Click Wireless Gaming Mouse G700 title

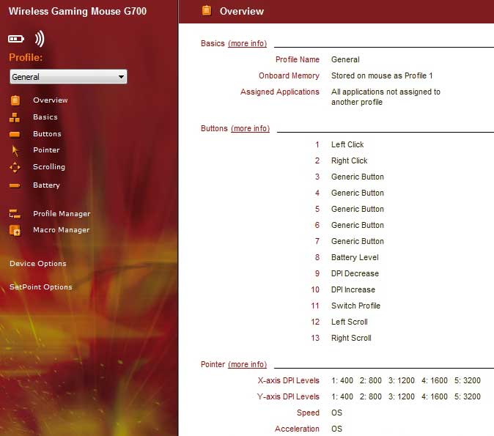(x=78, y=11)
